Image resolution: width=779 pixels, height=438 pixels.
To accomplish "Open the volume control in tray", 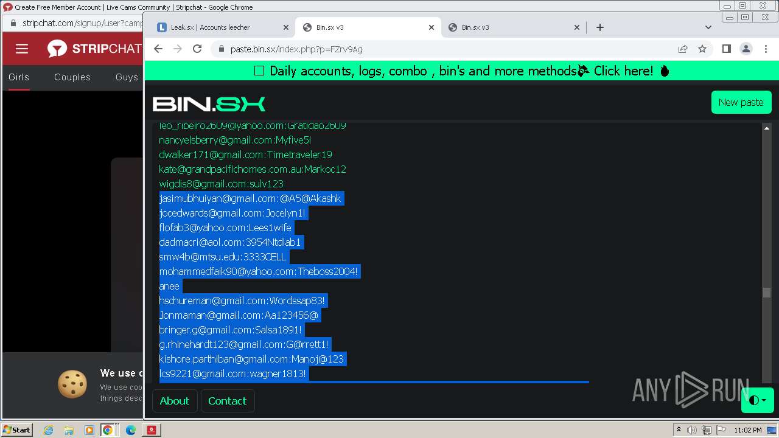I will [692, 430].
